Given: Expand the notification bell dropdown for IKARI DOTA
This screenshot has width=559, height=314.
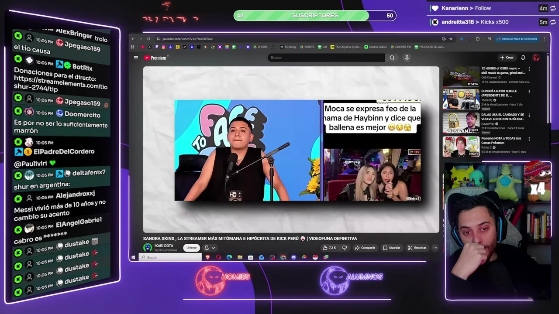Looking at the screenshot, I should (x=209, y=248).
